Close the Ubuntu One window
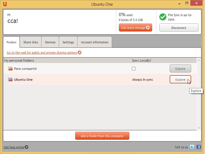 197,3
